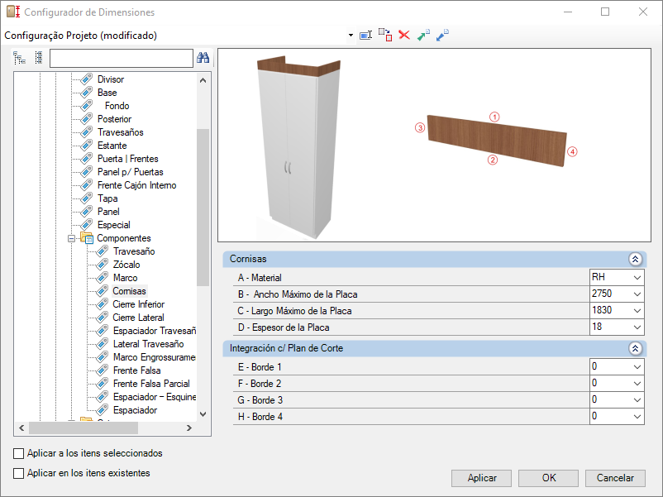Collapse the Componentes folder node
Screen dimensions: 663x497
pos(71,238)
